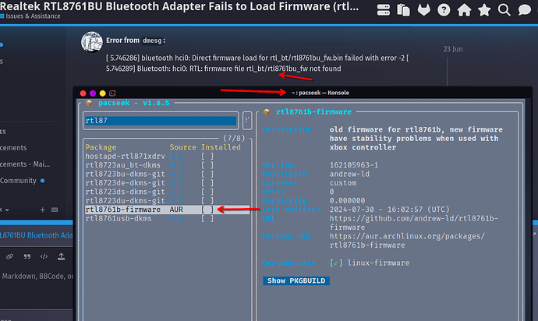This screenshot has height=321, width=538.
Task: Open the forum search magnifier
Action: 504,10
